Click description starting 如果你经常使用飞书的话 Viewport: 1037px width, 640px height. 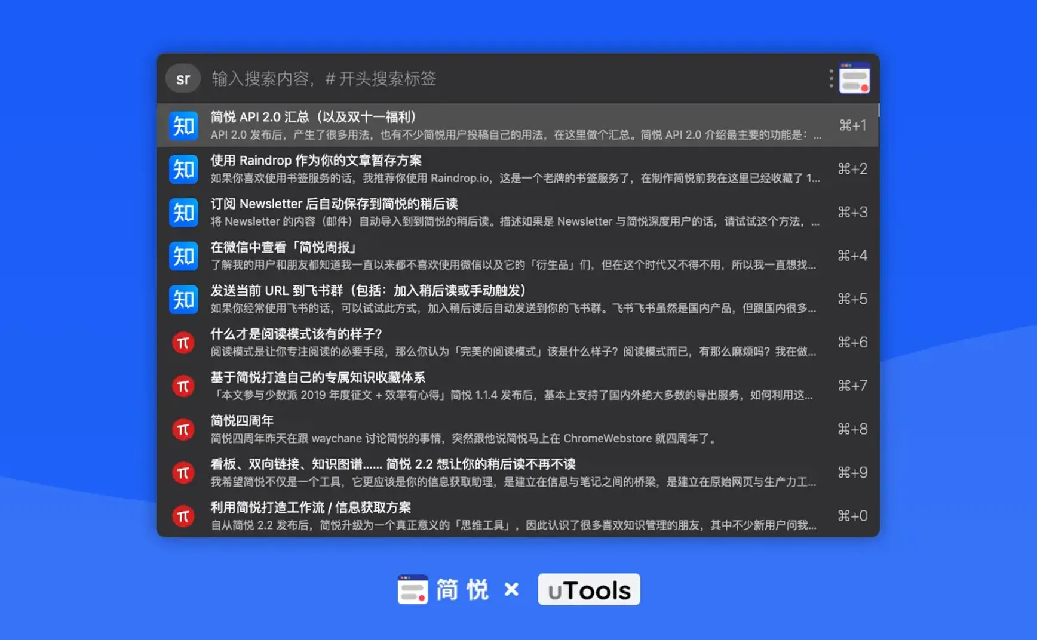(x=514, y=308)
